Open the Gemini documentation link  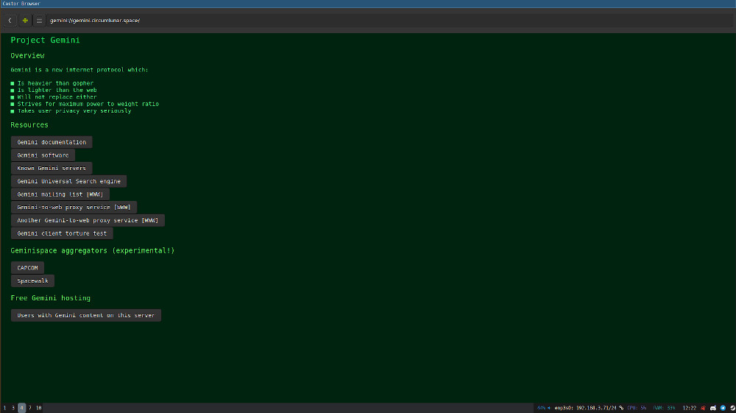pos(52,142)
